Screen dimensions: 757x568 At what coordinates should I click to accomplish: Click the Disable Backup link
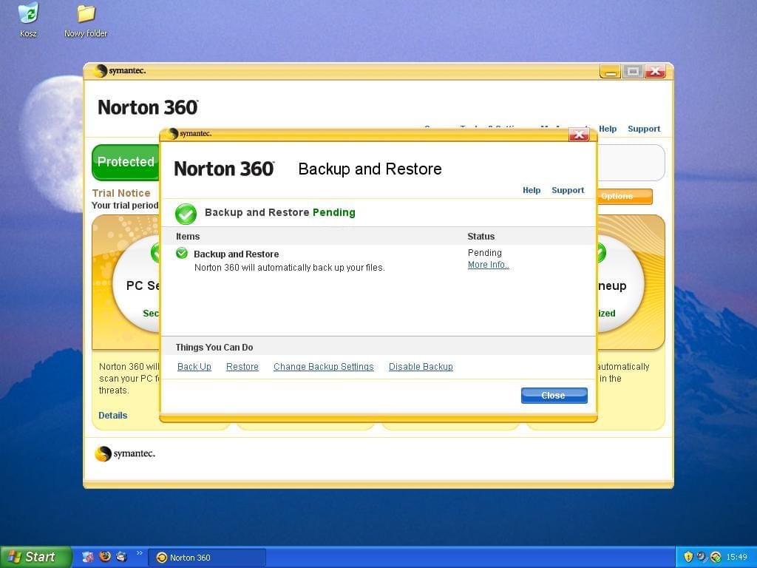point(421,367)
